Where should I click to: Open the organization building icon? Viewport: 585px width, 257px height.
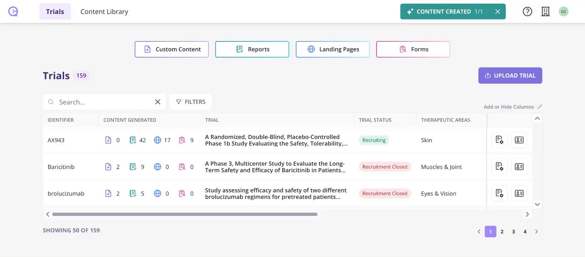coord(545,11)
